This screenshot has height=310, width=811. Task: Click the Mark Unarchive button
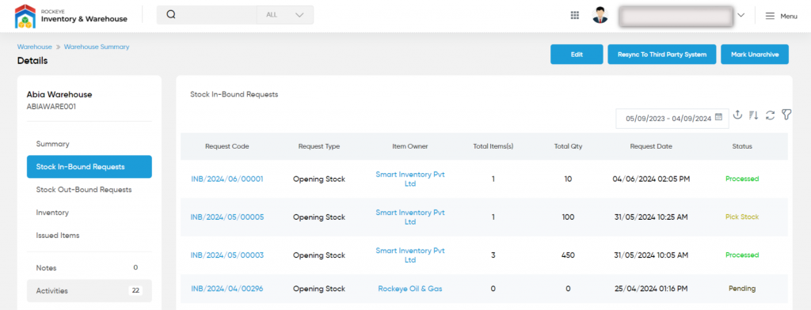pyautogui.click(x=755, y=55)
